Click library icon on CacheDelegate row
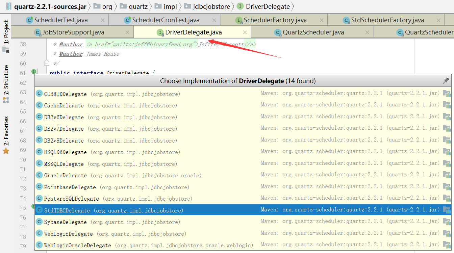 coord(447,105)
